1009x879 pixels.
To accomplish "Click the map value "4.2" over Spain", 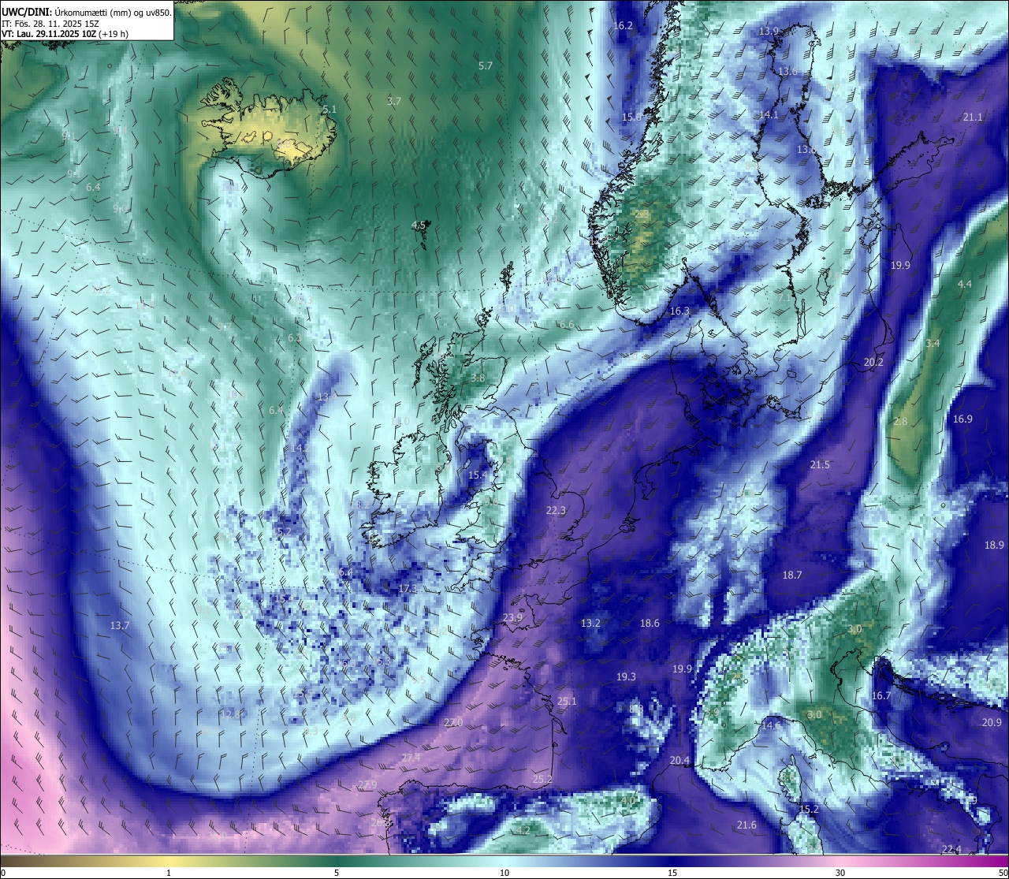I will coord(523,830).
